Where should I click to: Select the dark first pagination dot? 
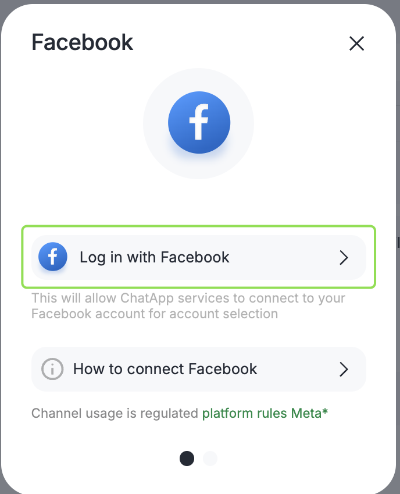(187, 459)
